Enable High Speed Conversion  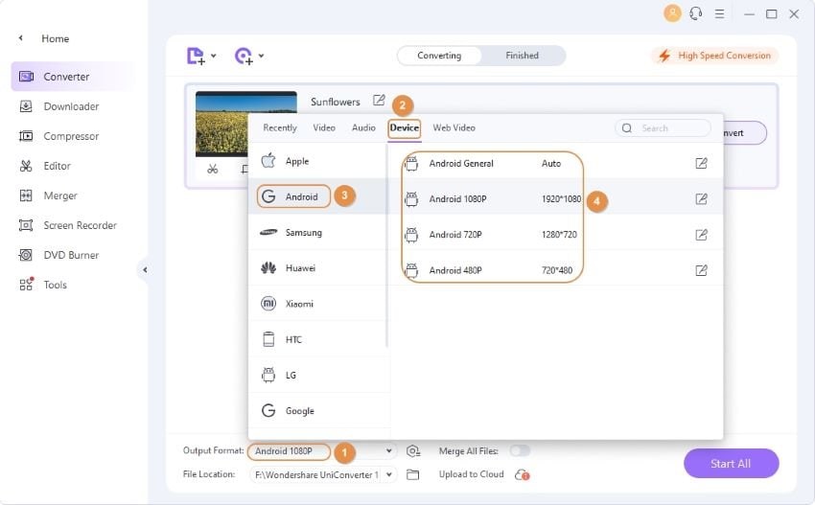point(714,56)
